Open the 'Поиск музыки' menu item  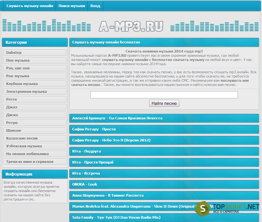[72, 6]
